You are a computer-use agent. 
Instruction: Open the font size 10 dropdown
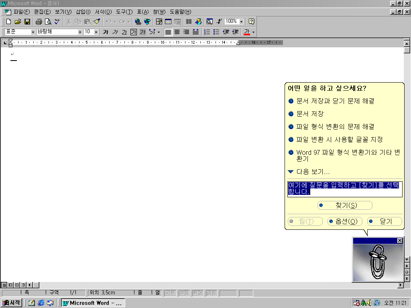tap(96, 32)
